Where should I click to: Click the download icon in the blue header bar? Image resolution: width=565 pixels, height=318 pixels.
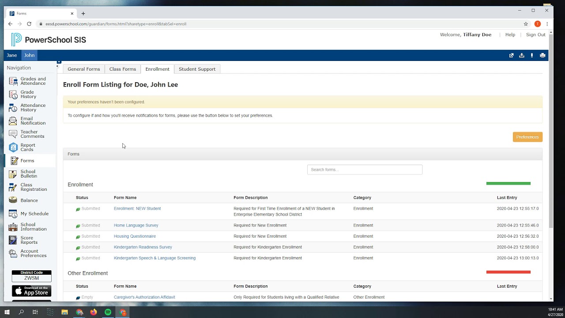[x=522, y=56]
